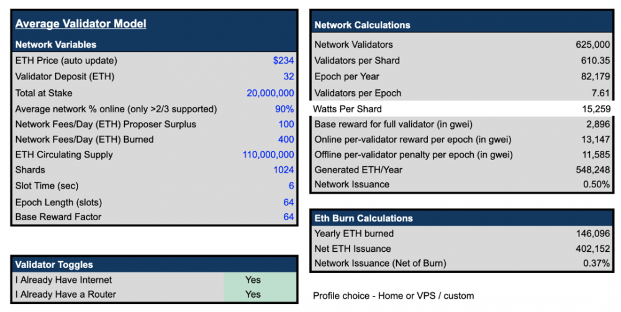The width and height of the screenshot is (621, 312).
Task: Click the Total at Stake value cell
Action: click(x=270, y=93)
